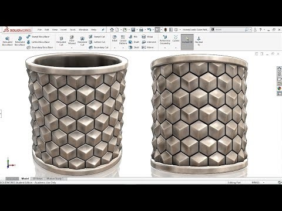Open the Edit menu

[x=46, y=30]
